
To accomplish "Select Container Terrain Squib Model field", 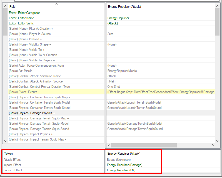I will pyautogui.click(x=56, y=102).
